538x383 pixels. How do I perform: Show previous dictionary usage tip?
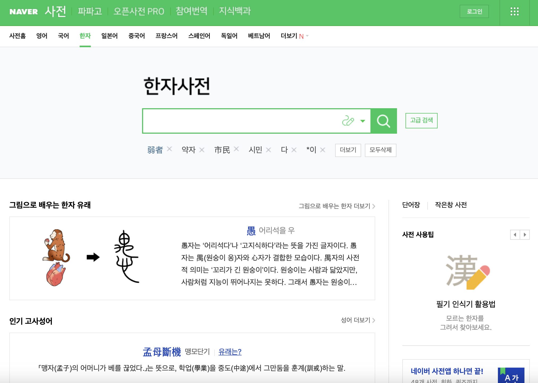[515, 235]
